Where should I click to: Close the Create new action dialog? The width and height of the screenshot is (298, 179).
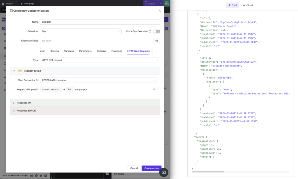[159, 11]
